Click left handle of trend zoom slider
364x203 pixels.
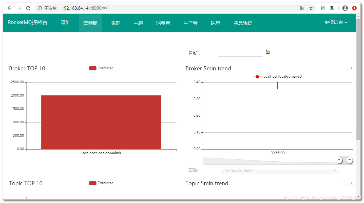(x=339, y=160)
